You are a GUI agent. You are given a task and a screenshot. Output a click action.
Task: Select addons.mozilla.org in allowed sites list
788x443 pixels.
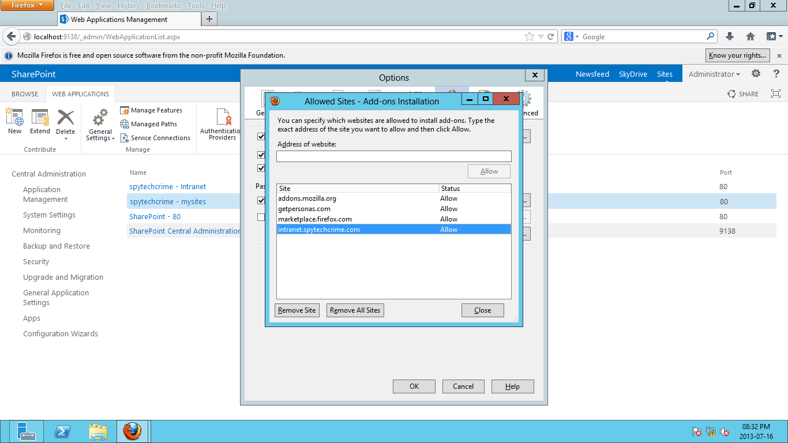pos(394,198)
